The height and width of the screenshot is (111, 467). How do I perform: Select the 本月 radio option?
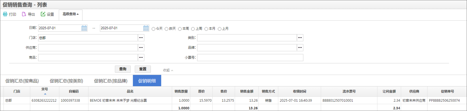(206, 29)
